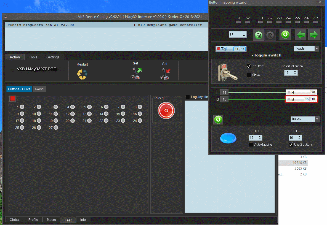Click button indicator number 20
Image resolution: width=327 pixels, height=225 pixels.
[72, 121]
